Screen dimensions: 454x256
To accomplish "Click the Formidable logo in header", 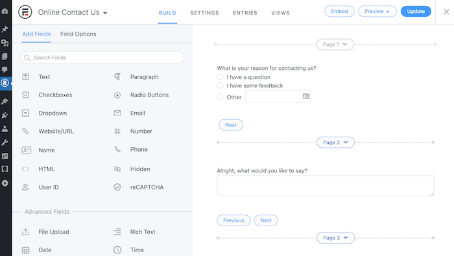I will (25, 12).
